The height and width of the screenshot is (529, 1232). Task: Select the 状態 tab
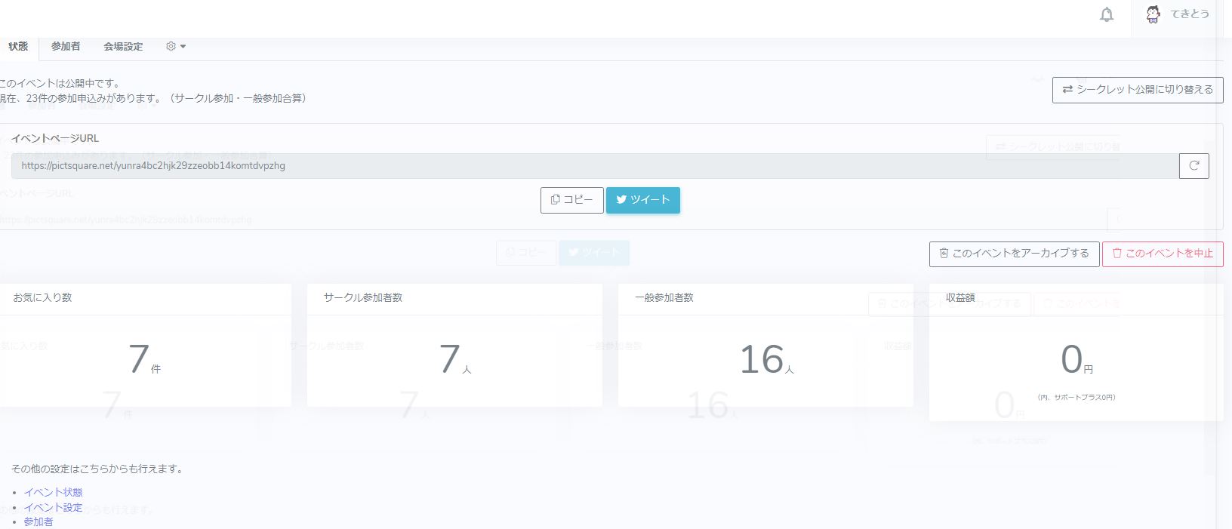(18, 47)
